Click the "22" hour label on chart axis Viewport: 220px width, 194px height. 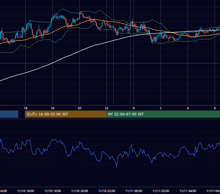click(x=107, y=108)
